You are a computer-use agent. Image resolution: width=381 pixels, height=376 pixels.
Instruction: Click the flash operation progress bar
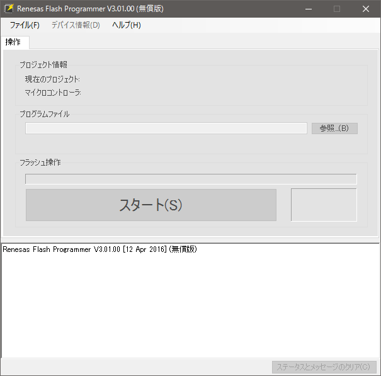(x=191, y=179)
